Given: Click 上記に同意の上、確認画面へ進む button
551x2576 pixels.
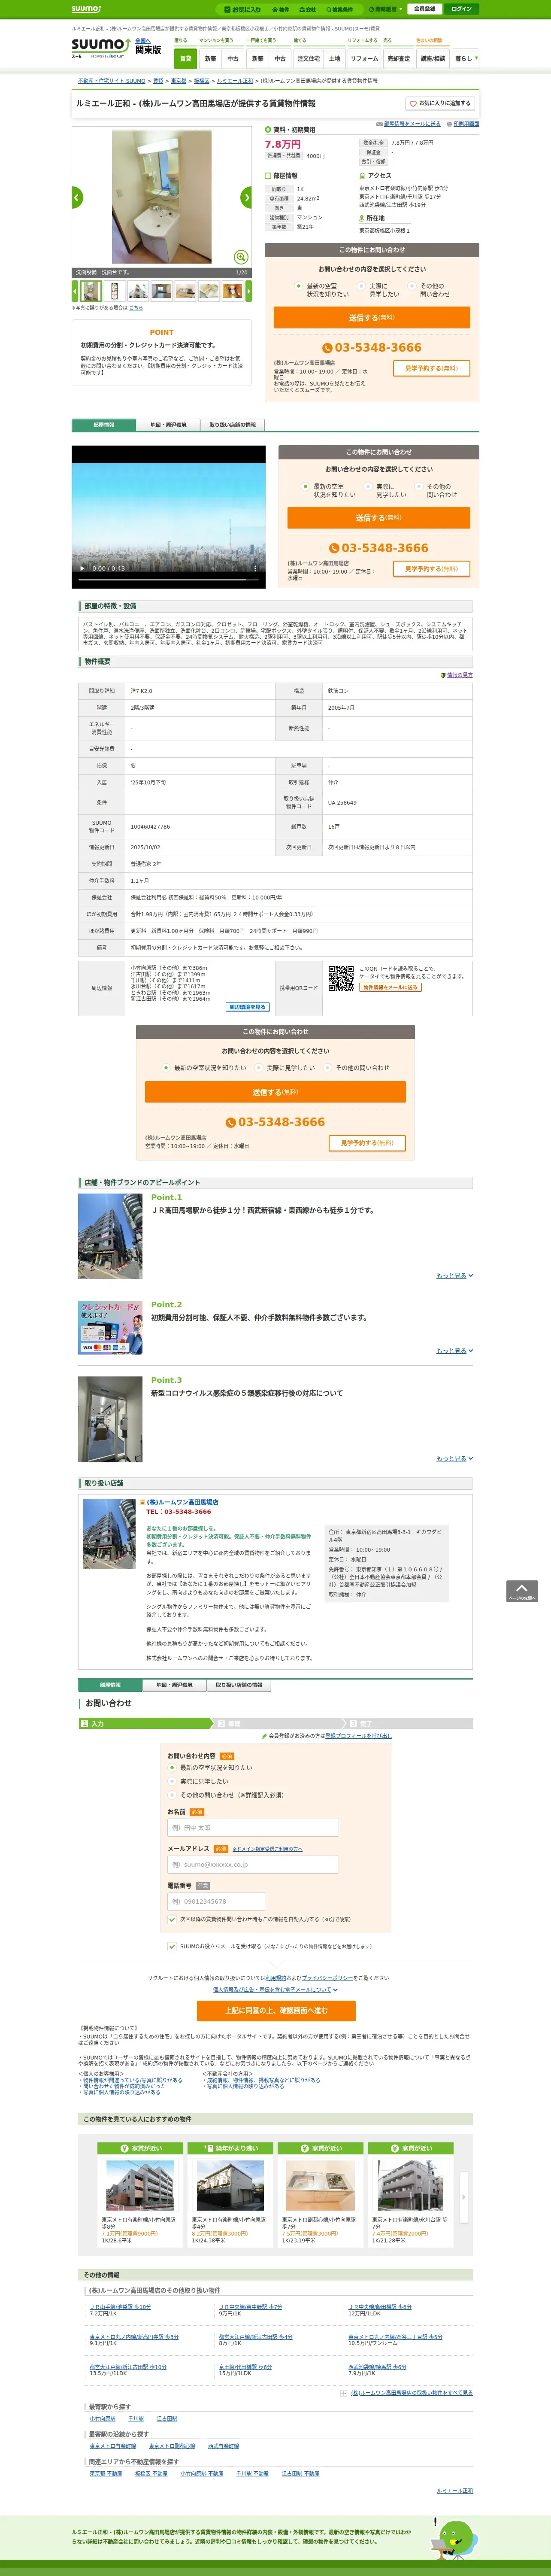Looking at the screenshot, I should coord(276,2011).
